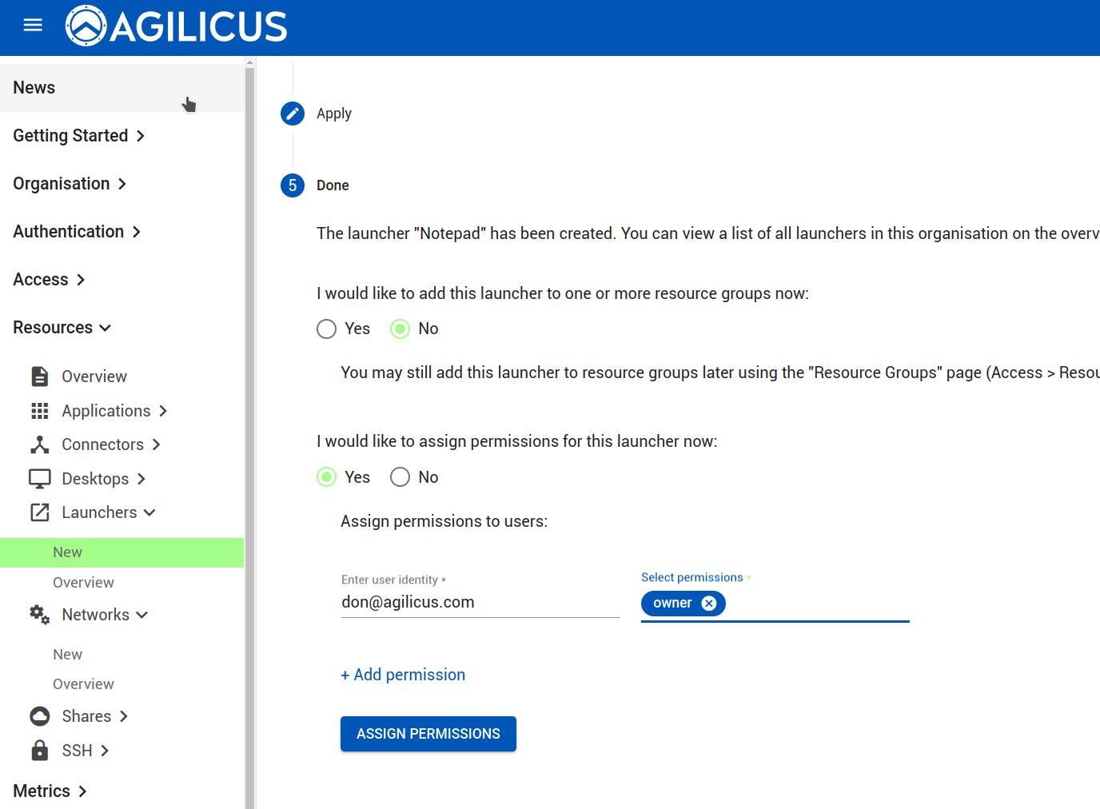The height and width of the screenshot is (809, 1100).
Task: Select No for adding to resource groups
Action: 400,329
